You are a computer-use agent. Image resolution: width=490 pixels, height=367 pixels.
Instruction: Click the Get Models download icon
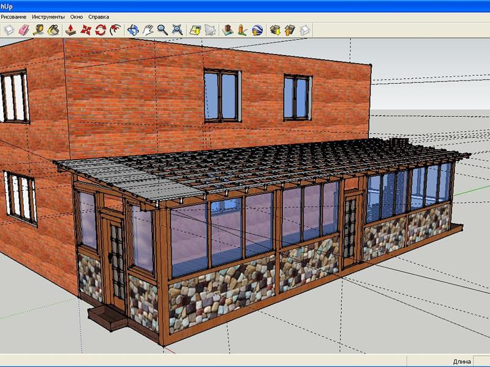[x=275, y=29]
